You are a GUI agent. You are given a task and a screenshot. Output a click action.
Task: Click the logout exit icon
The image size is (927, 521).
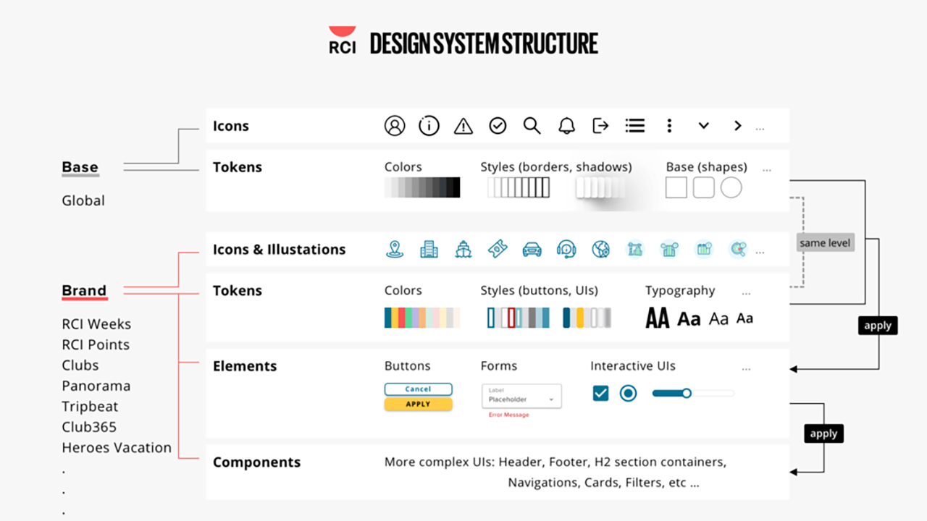point(600,126)
